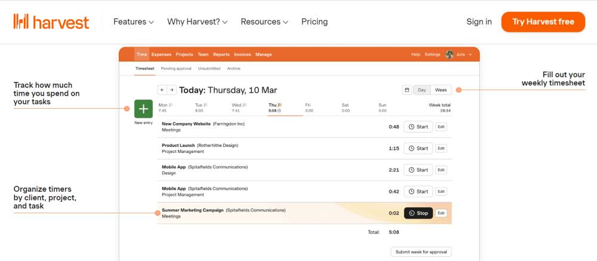Image resolution: width=597 pixels, height=261 pixels.
Task: Start timer for Mobile App Design
Action: [418, 170]
